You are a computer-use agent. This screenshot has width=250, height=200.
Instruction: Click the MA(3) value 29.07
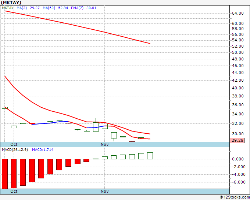[35, 8]
